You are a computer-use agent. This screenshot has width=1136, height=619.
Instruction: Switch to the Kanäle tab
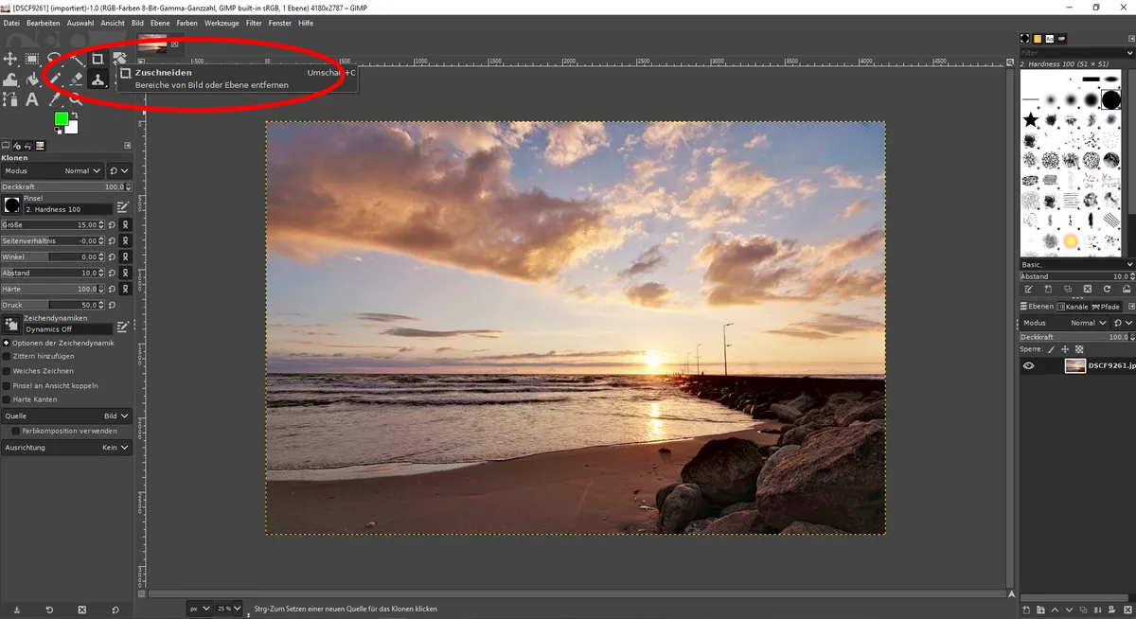tap(1073, 307)
